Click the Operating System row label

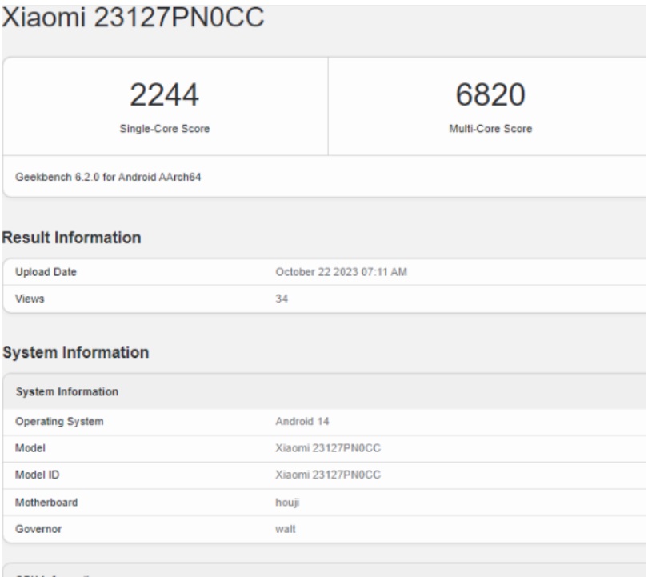tap(59, 421)
